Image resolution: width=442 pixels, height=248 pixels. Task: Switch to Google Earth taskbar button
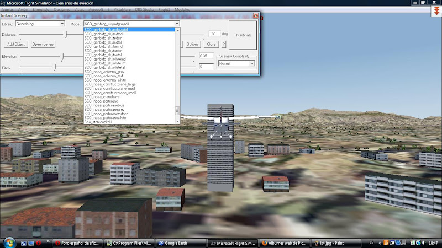click(181, 243)
